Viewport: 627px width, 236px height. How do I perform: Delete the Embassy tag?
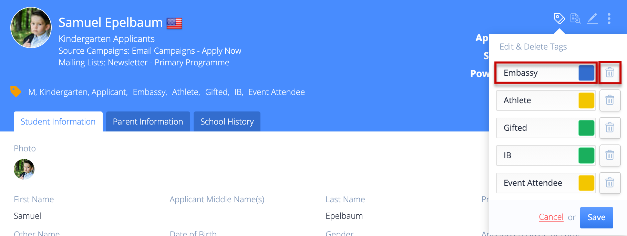pyautogui.click(x=610, y=73)
